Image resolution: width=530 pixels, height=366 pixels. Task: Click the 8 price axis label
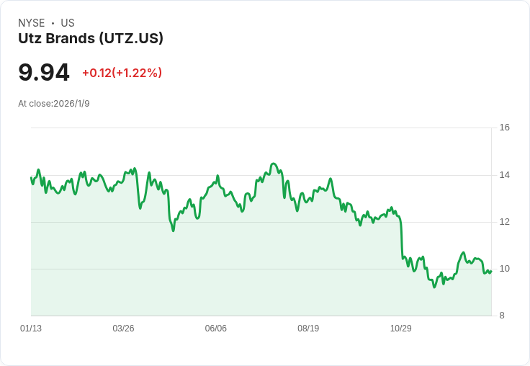tap(502, 316)
